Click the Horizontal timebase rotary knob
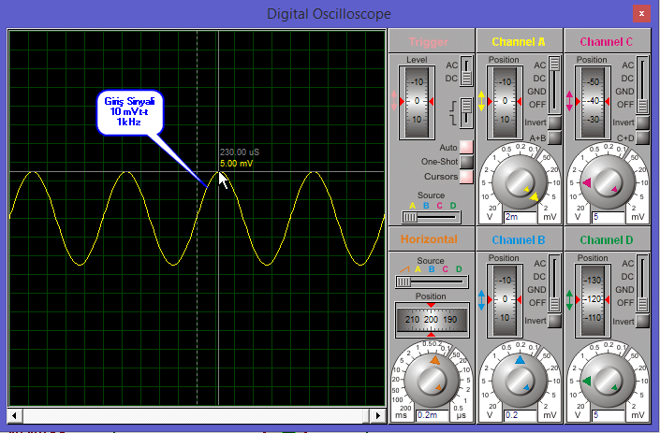660x433 pixels. pos(431,378)
